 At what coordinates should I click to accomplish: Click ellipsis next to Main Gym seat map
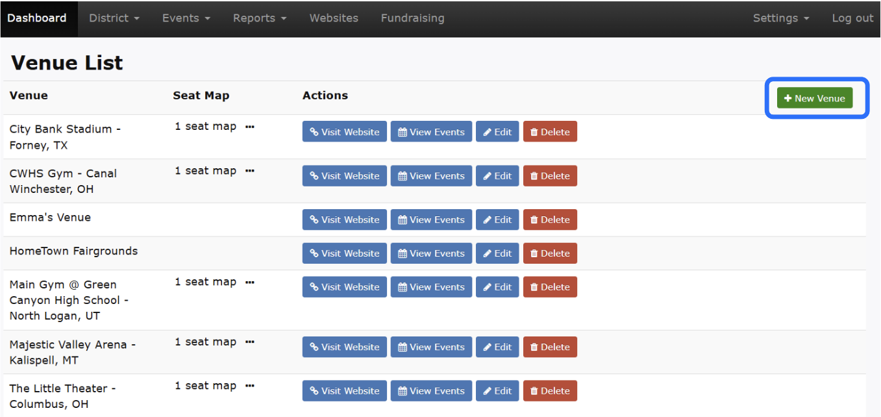click(250, 282)
